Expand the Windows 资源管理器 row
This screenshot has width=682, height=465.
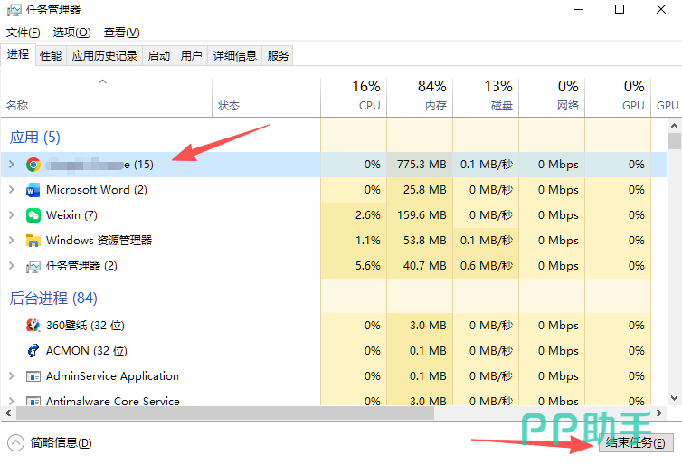click(12, 241)
